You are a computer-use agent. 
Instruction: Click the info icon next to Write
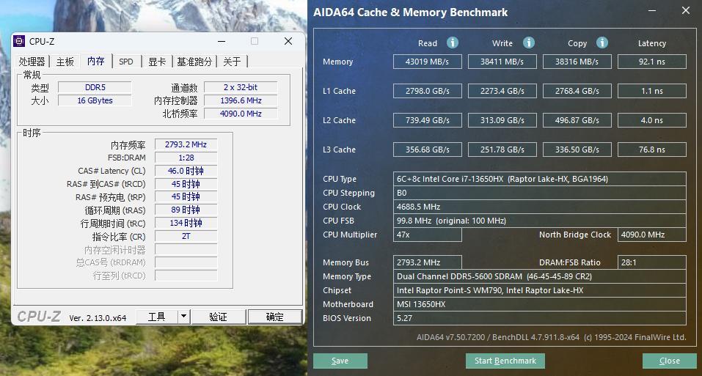(528, 43)
